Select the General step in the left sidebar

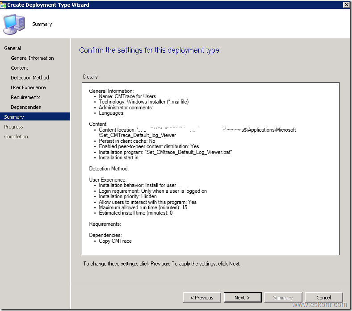[x=13, y=48]
